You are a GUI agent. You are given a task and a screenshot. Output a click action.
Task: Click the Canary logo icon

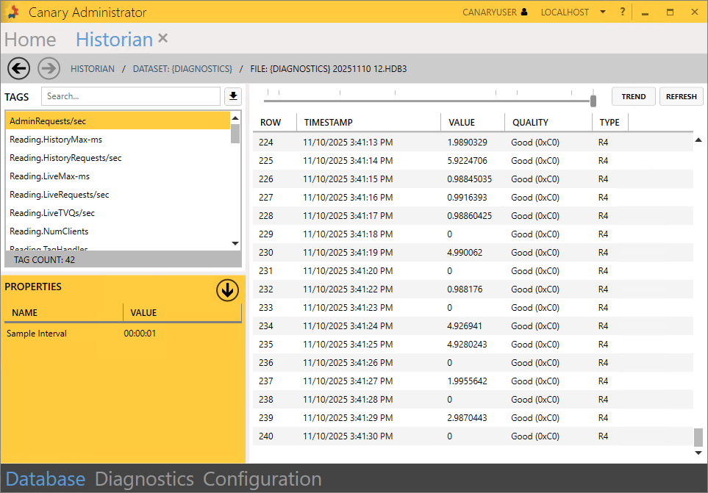(x=12, y=12)
